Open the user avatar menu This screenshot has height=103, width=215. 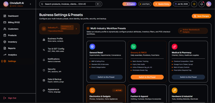(209, 4)
